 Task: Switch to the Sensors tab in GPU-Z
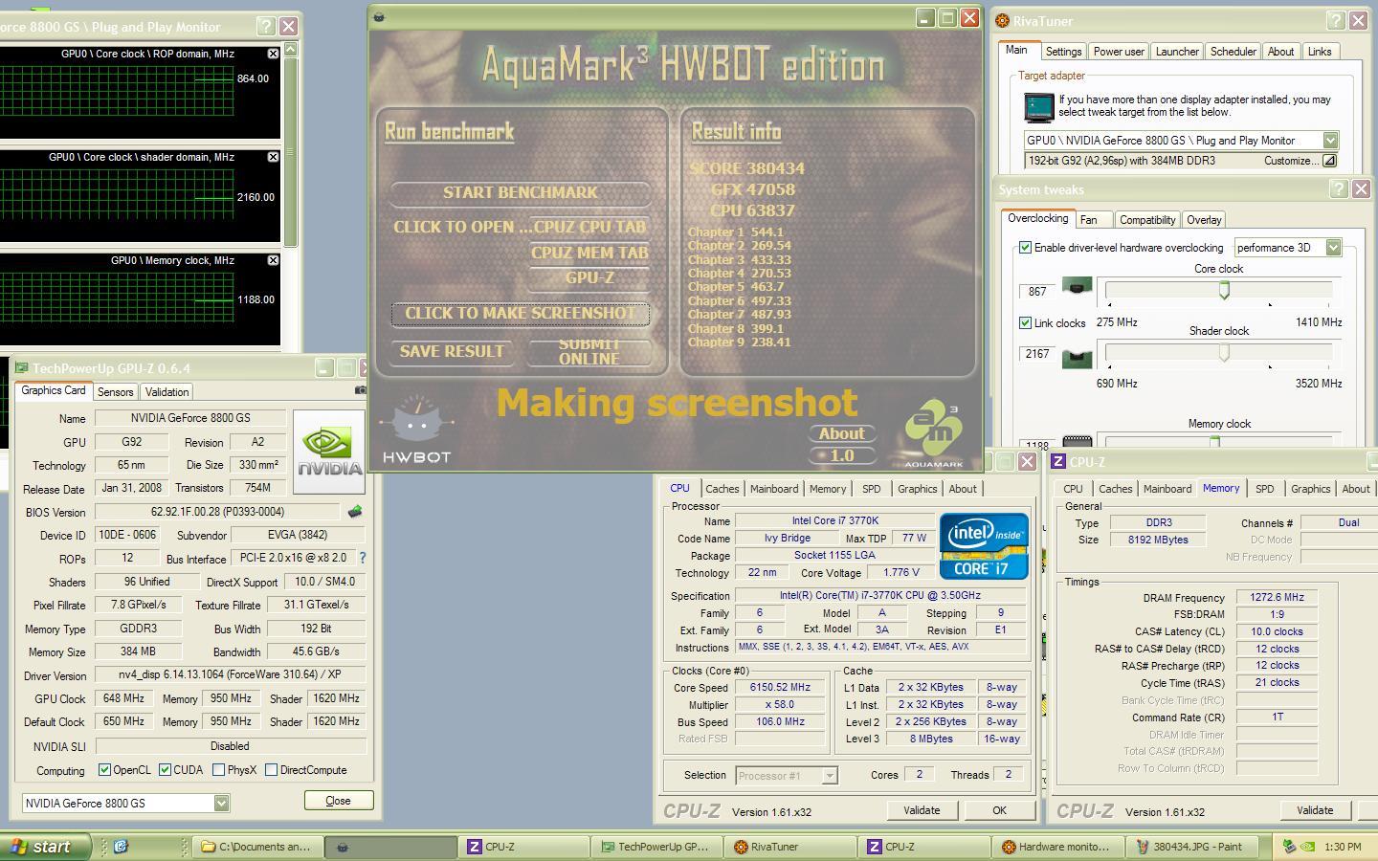[x=116, y=391]
